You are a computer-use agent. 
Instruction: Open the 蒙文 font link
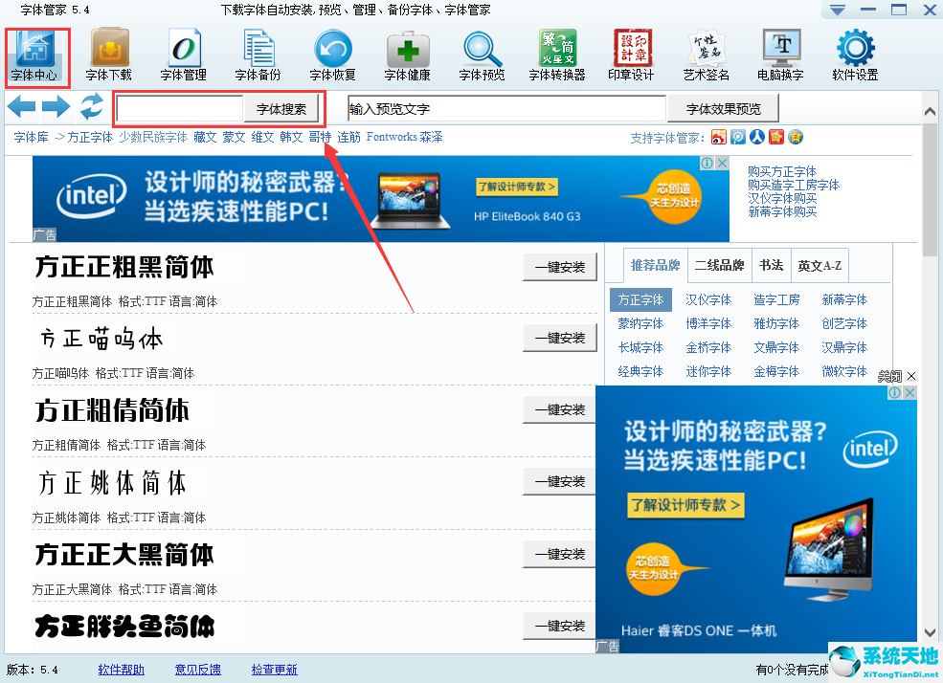point(234,137)
